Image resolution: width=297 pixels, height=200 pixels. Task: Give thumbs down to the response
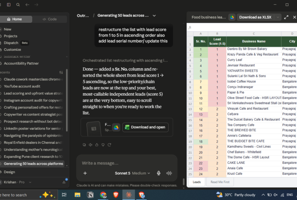103,145
